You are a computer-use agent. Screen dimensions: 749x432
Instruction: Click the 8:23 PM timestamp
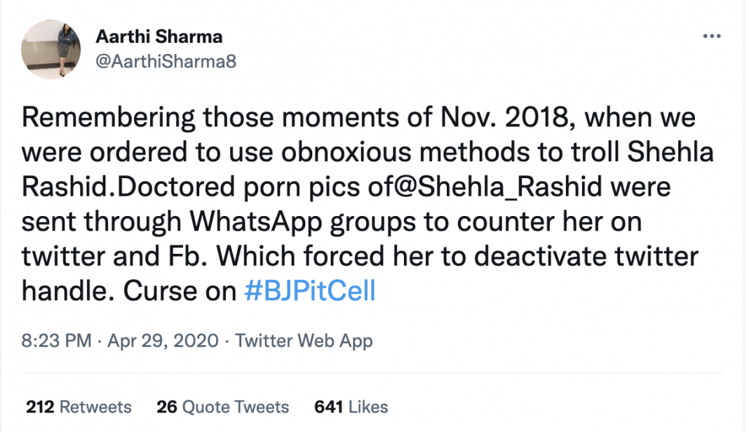[56, 342]
